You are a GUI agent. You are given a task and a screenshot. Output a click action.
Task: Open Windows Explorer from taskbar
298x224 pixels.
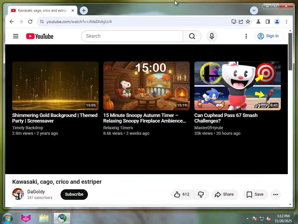tap(44, 218)
